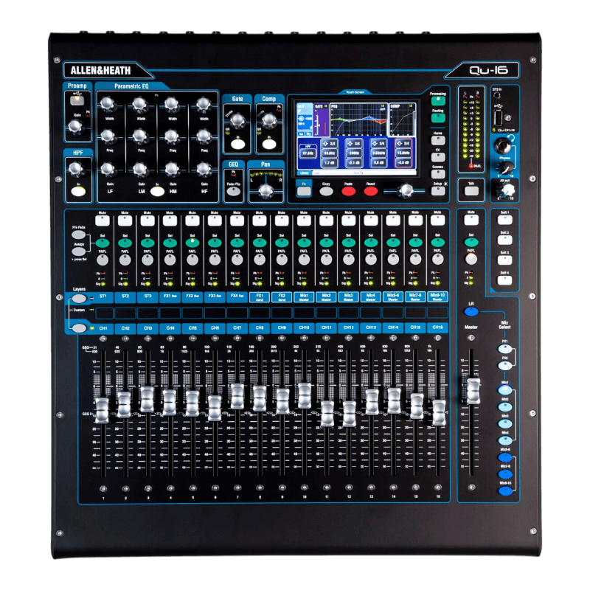This screenshot has width=590, height=590.
Task: Click the HF Width knob in Parametric EQ
Action: tap(204, 104)
